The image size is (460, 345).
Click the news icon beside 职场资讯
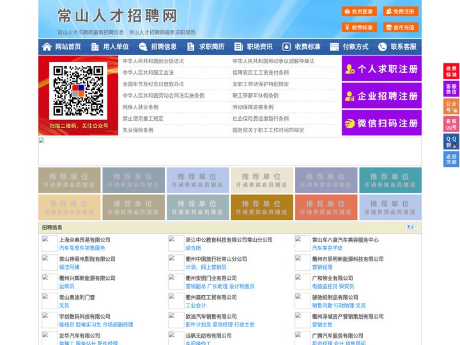click(238, 47)
